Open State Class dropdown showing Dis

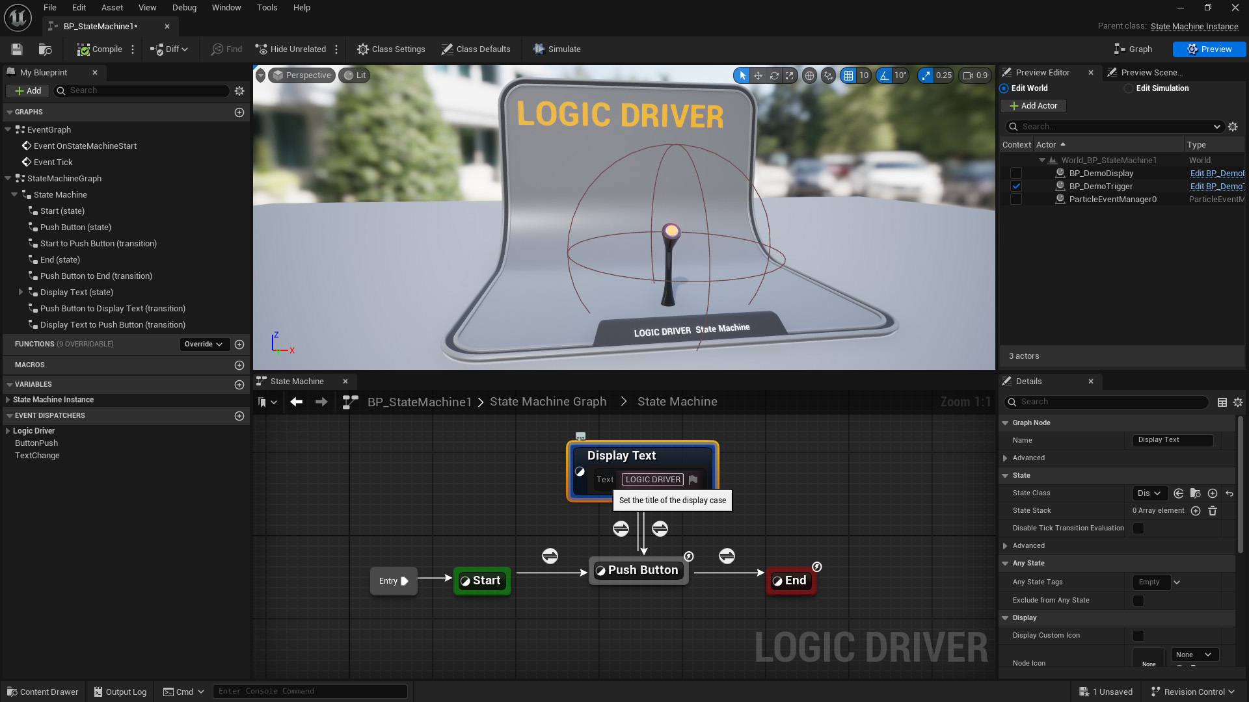(1149, 493)
